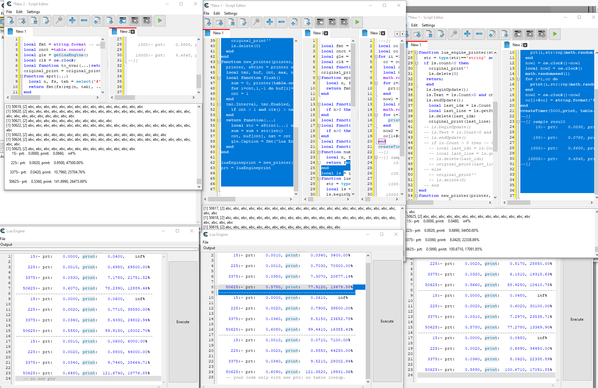This screenshot has height=388, width=598.
Task: Click the magnifier find icon in the New 2 Script Editor
Action: pos(59,21)
